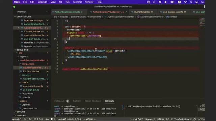Open _app.tsx in pages folder
Image resolution: width=216 pixels, height=121 pixels.
[32, 105]
